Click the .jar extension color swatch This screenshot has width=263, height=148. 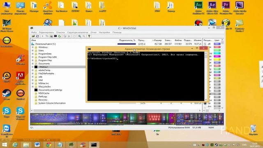tap(217, 103)
